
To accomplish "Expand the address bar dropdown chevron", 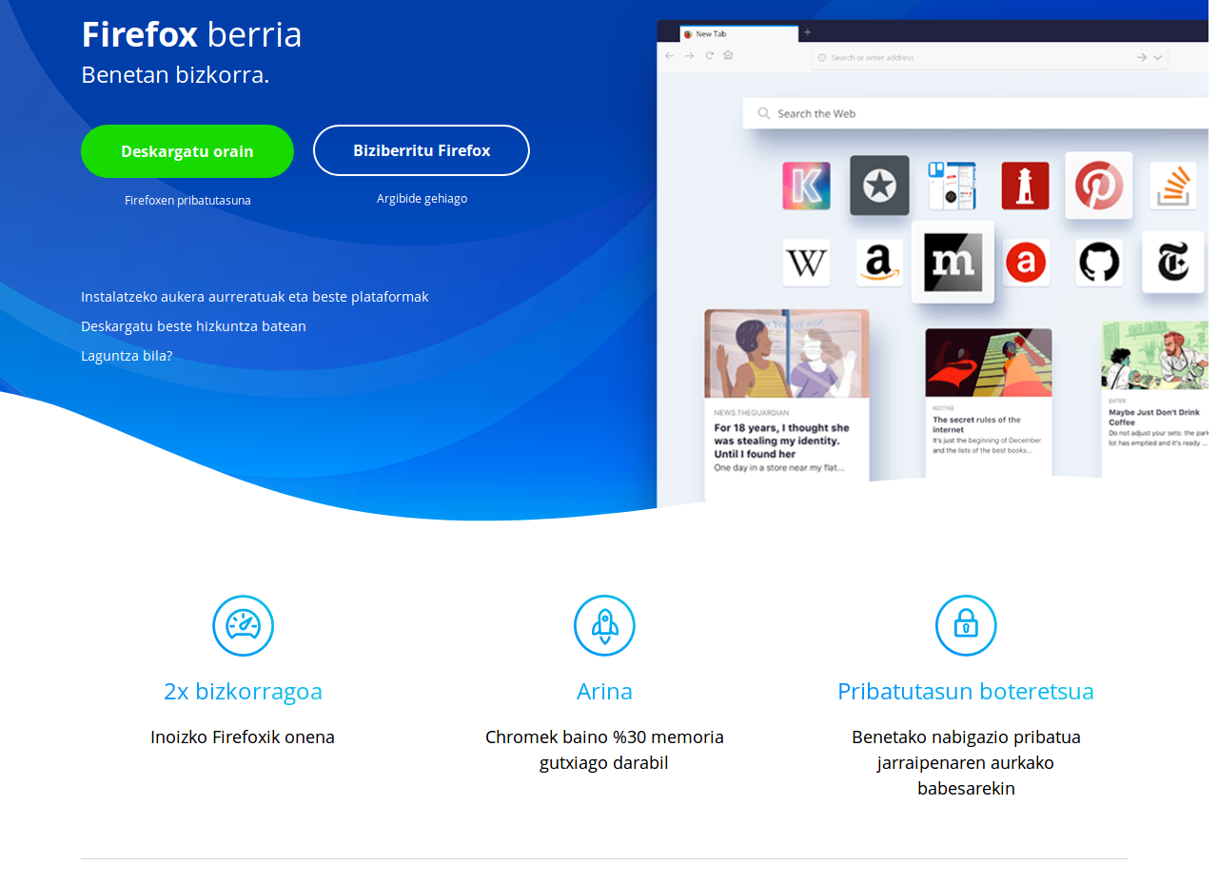I will point(1158,58).
